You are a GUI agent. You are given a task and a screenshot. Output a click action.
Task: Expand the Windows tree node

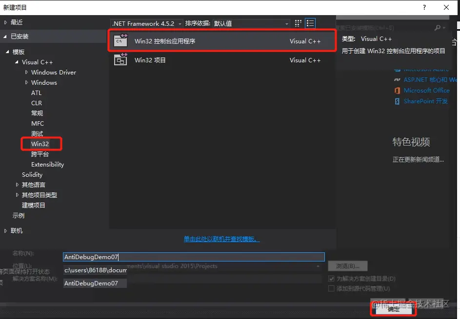26,82
